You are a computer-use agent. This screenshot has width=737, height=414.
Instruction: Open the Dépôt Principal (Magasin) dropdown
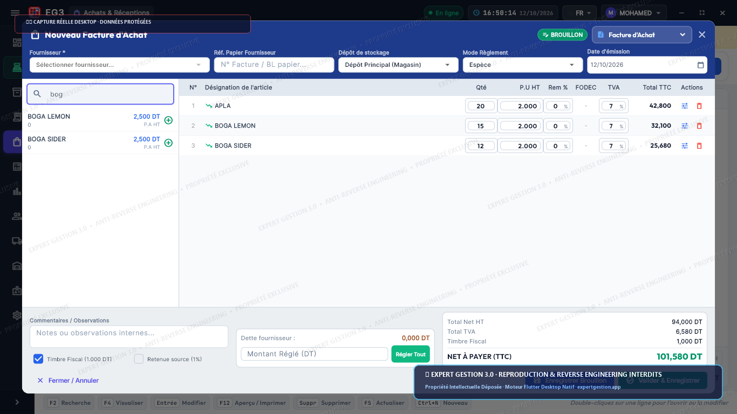click(398, 65)
